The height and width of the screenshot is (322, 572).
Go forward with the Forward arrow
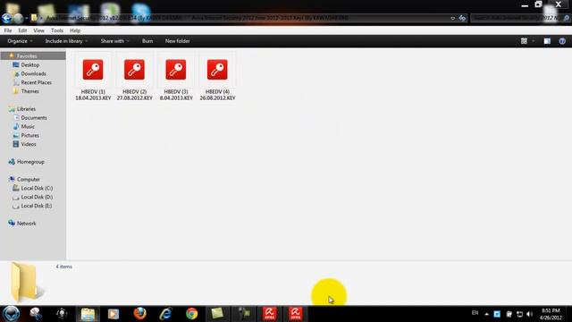[x=18, y=18]
